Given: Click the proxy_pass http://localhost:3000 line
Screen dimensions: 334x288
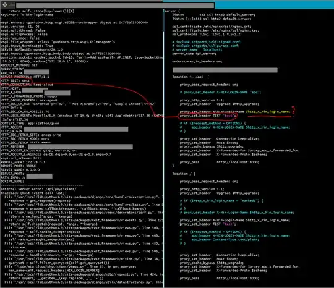Looking at the screenshot, I should click(x=219, y=278).
